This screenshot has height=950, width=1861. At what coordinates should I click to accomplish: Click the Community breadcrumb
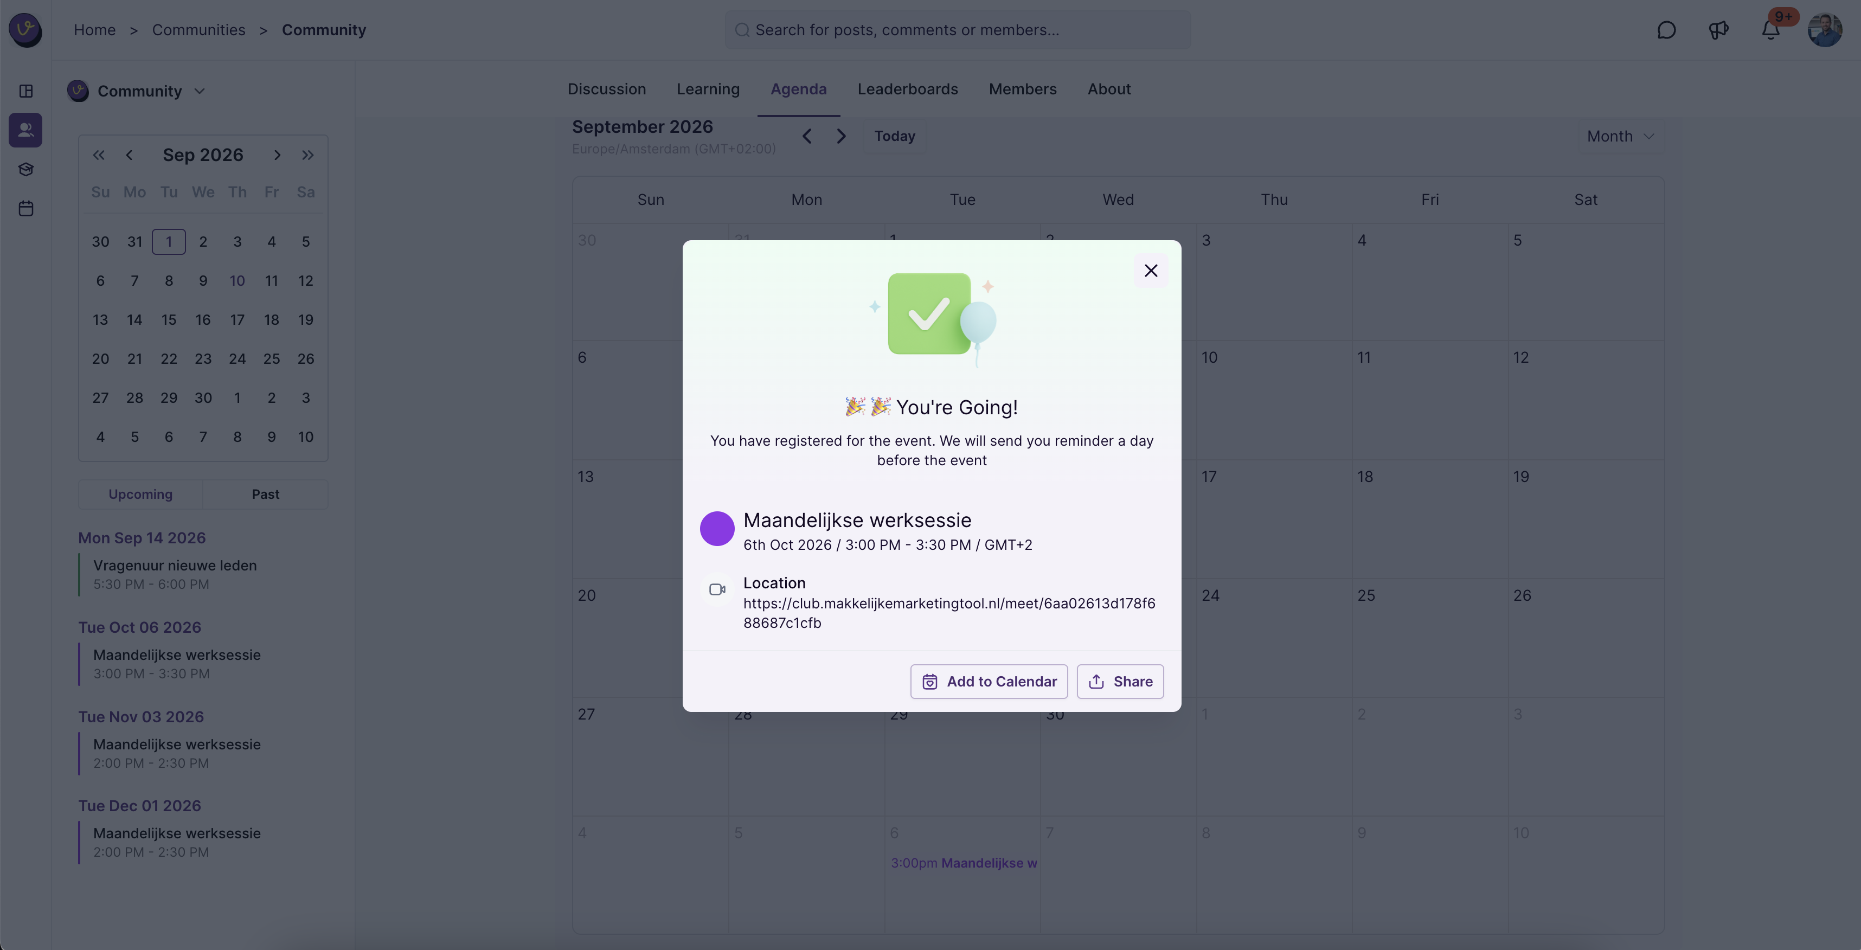coord(324,30)
